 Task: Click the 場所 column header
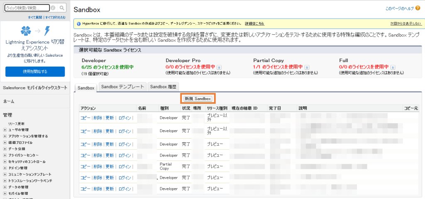pyautogui.click(x=196, y=108)
